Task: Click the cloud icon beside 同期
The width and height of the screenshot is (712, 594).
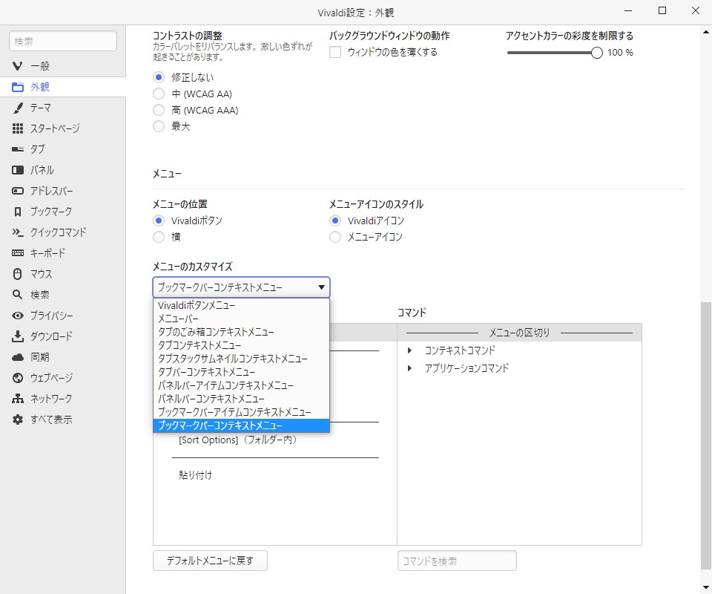Action: pyautogui.click(x=17, y=357)
